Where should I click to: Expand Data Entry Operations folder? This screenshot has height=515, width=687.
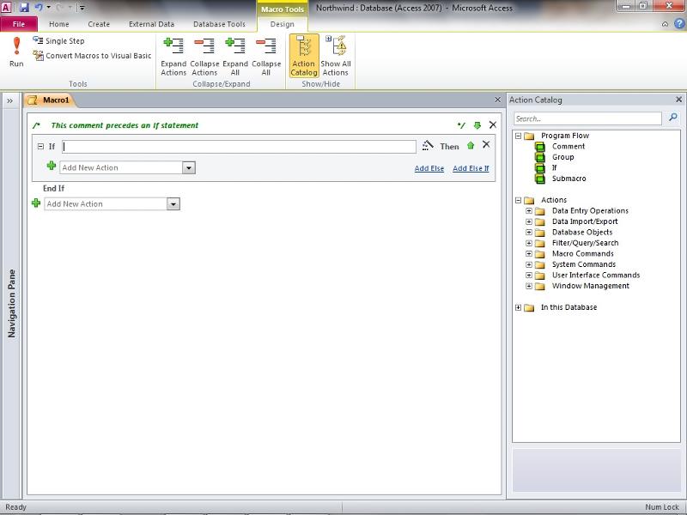529,210
